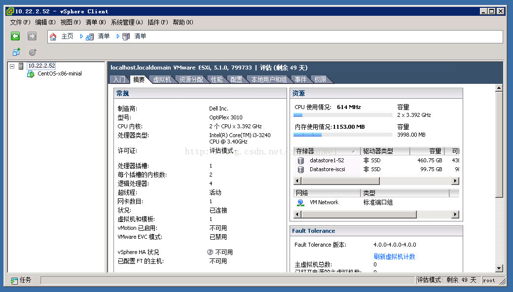Open the 权限 tab
The width and height of the screenshot is (513, 292).
(x=320, y=79)
